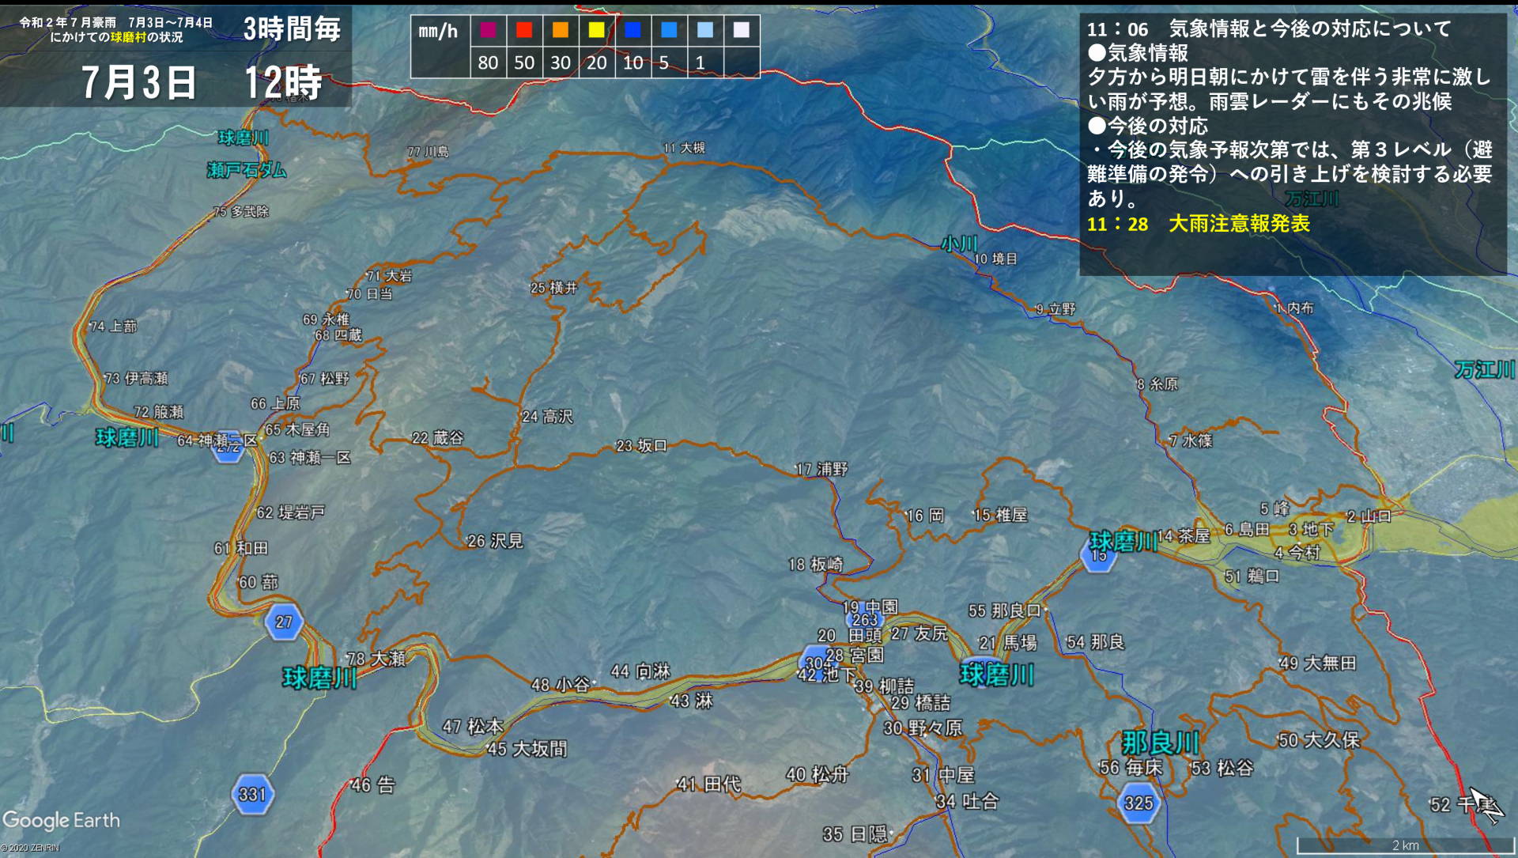Click the 40 松舟 place label

[x=818, y=775]
